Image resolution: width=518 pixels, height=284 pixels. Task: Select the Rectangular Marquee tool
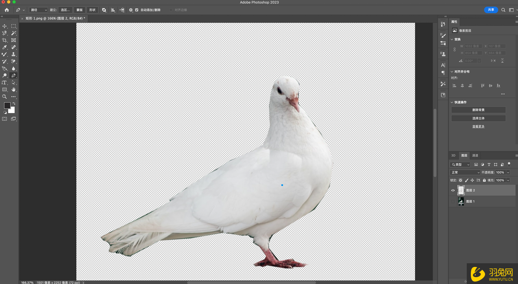point(13,26)
